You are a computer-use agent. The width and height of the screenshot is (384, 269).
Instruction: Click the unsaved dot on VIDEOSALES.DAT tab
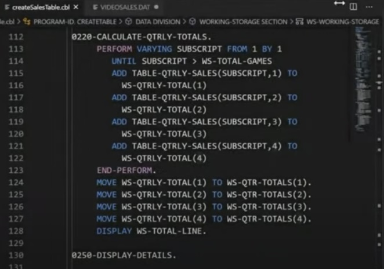156,7
